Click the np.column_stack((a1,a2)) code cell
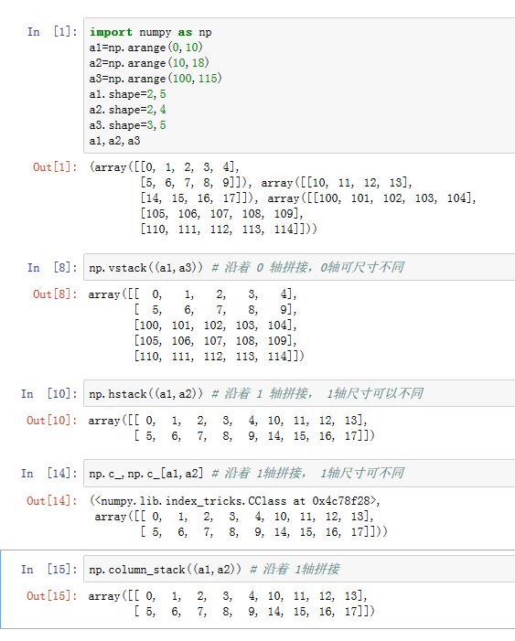This screenshot has width=515, height=641. click(x=299, y=569)
